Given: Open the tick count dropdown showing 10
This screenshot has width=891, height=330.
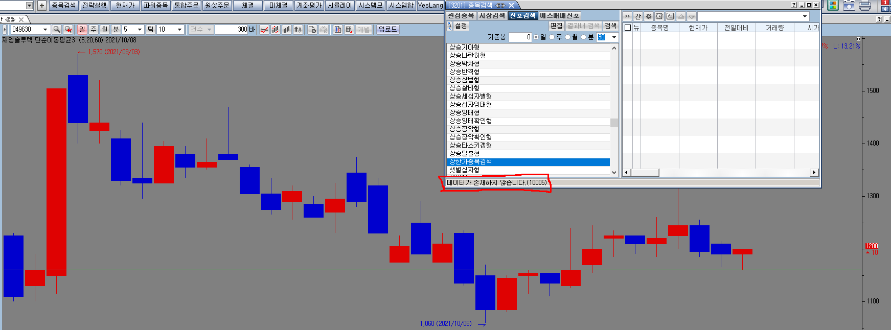Looking at the screenshot, I should point(179,30).
